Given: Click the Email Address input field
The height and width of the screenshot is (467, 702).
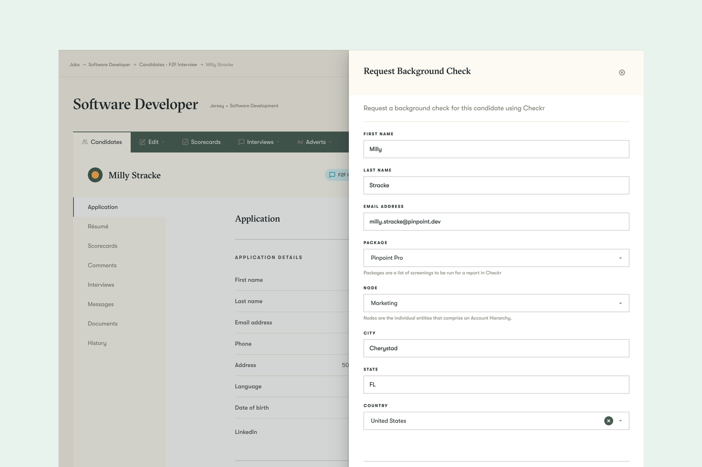Looking at the screenshot, I should click(x=496, y=222).
